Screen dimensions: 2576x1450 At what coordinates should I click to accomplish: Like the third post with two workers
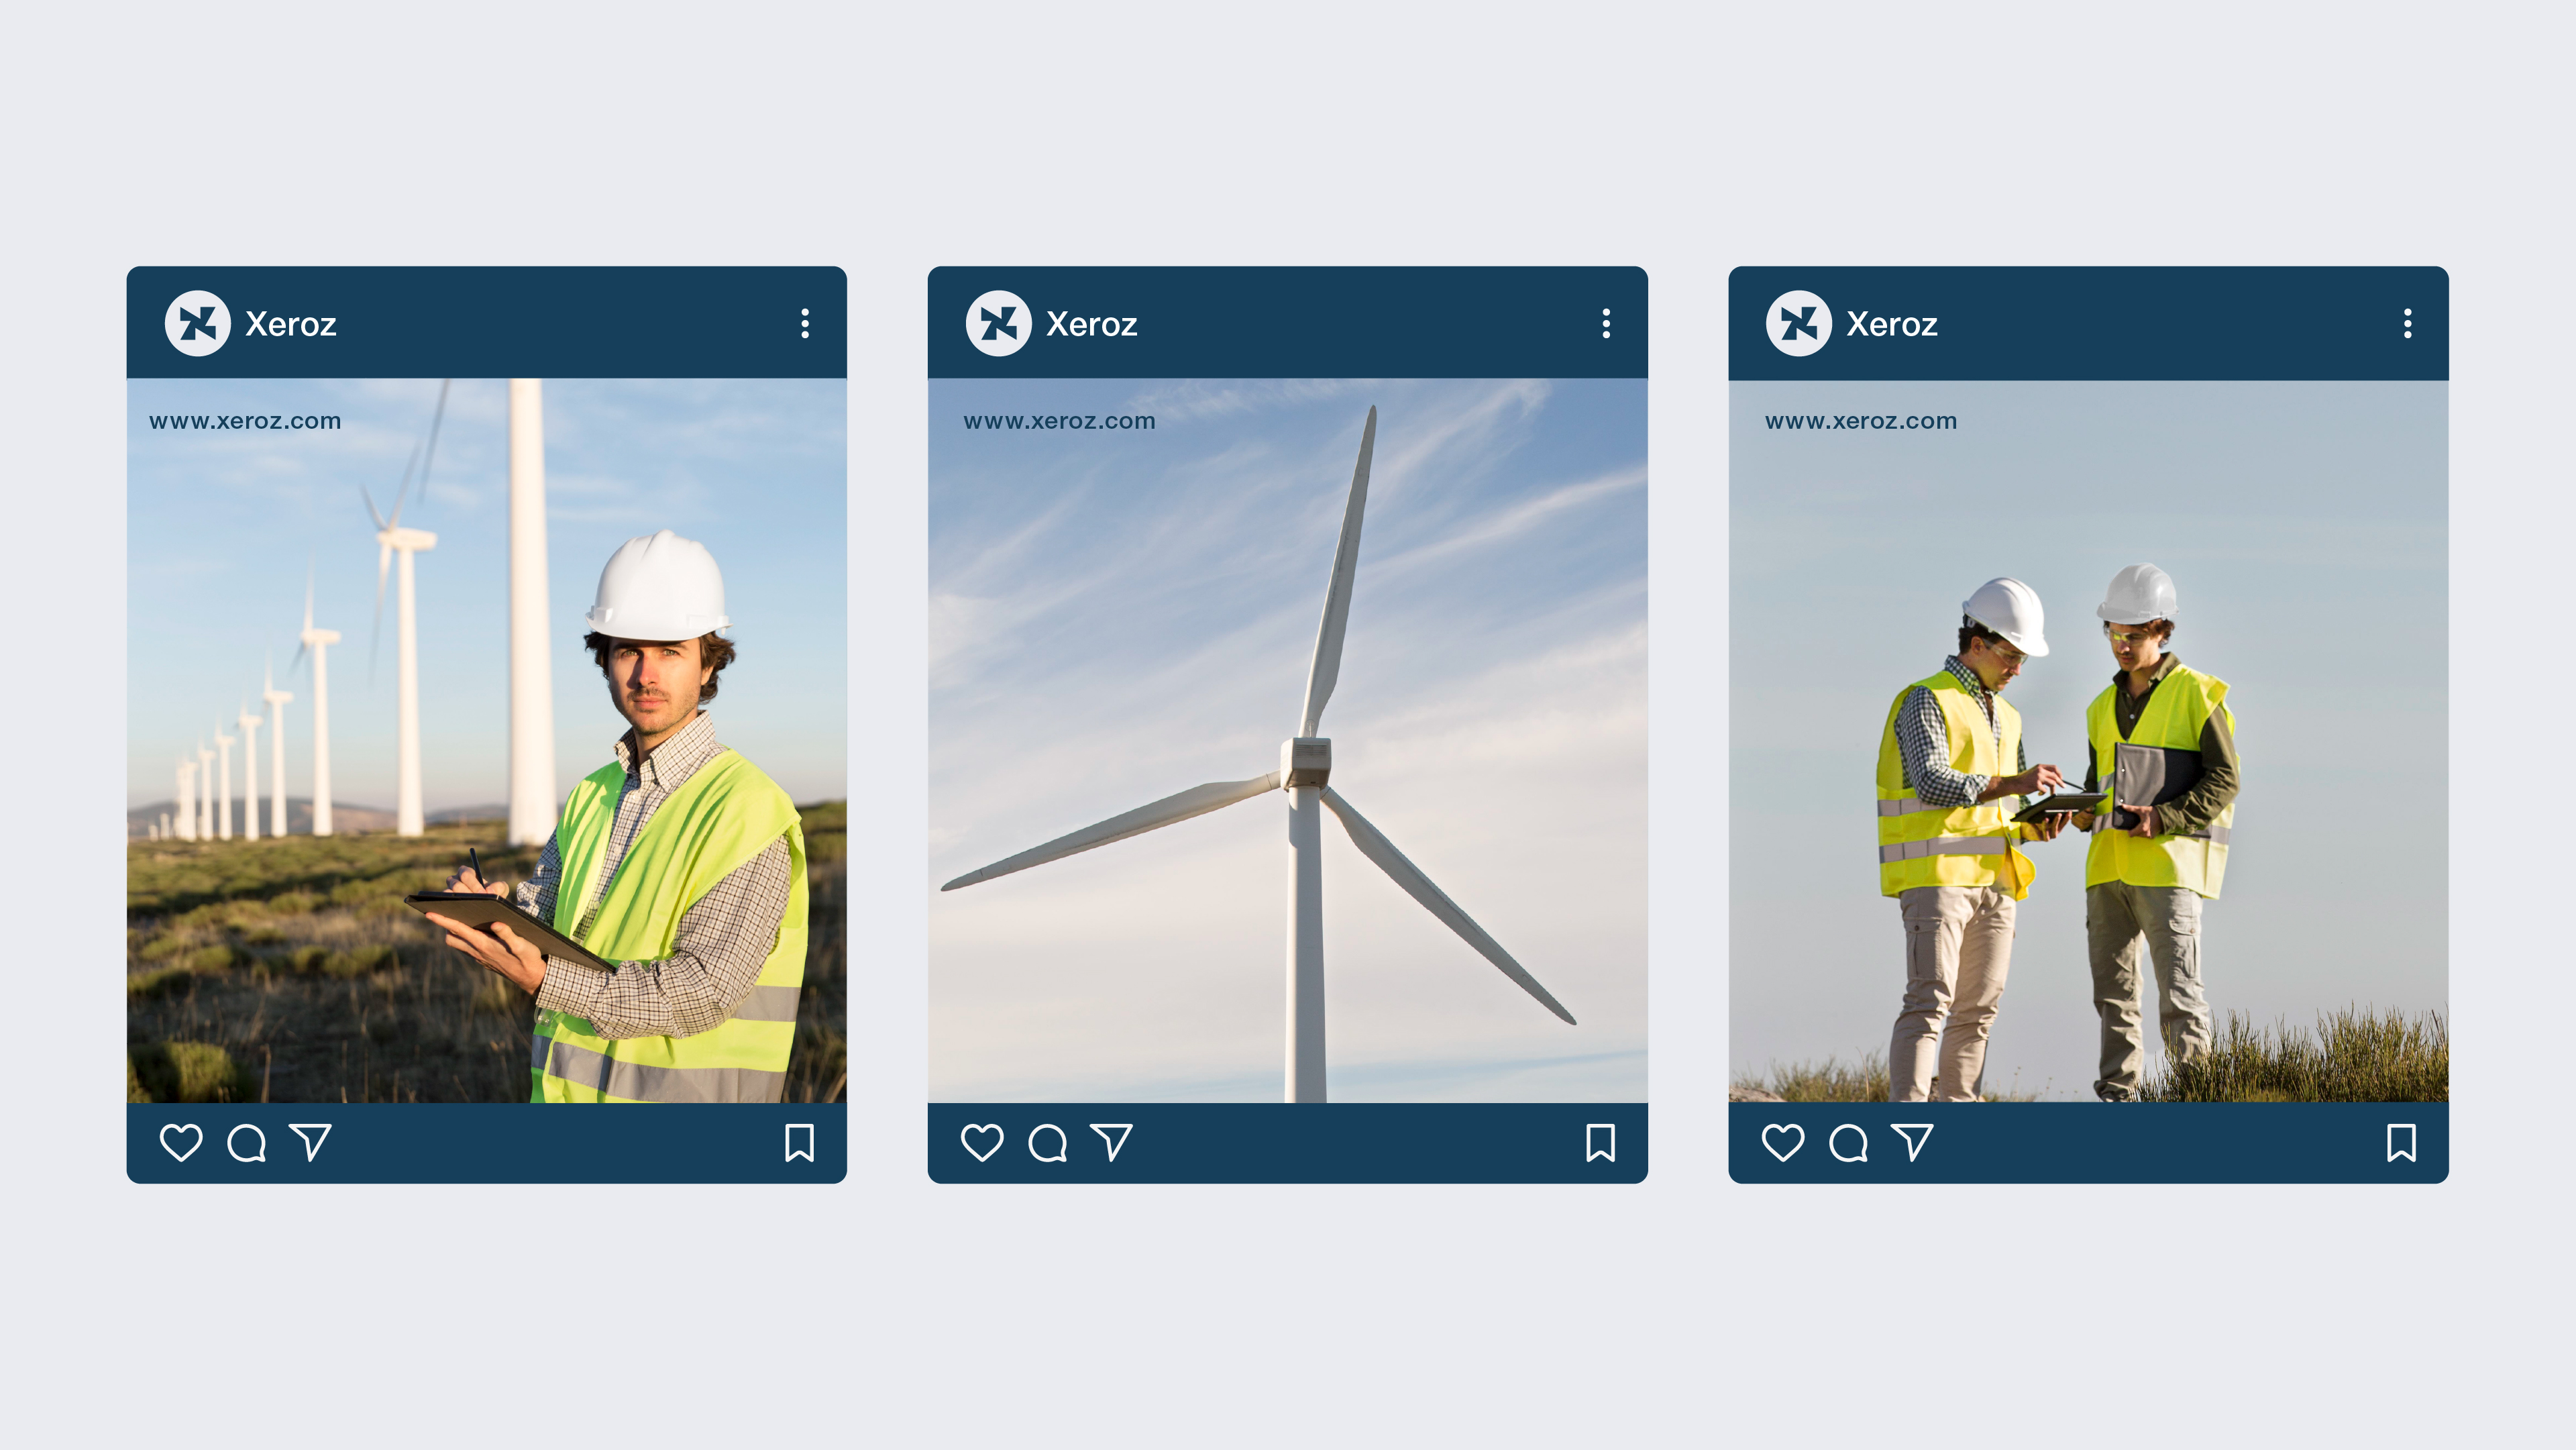point(1783,1142)
